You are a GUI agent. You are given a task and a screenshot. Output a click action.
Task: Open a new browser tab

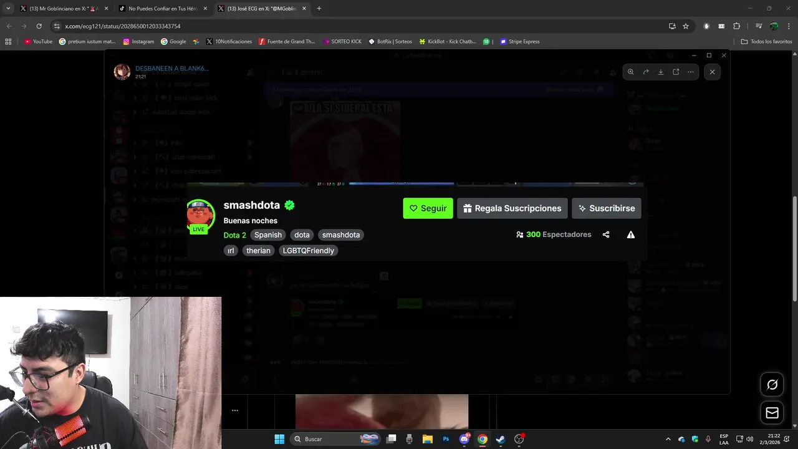[319, 9]
